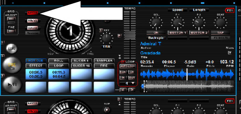Select the SAMPLER pad mode

coord(104,61)
